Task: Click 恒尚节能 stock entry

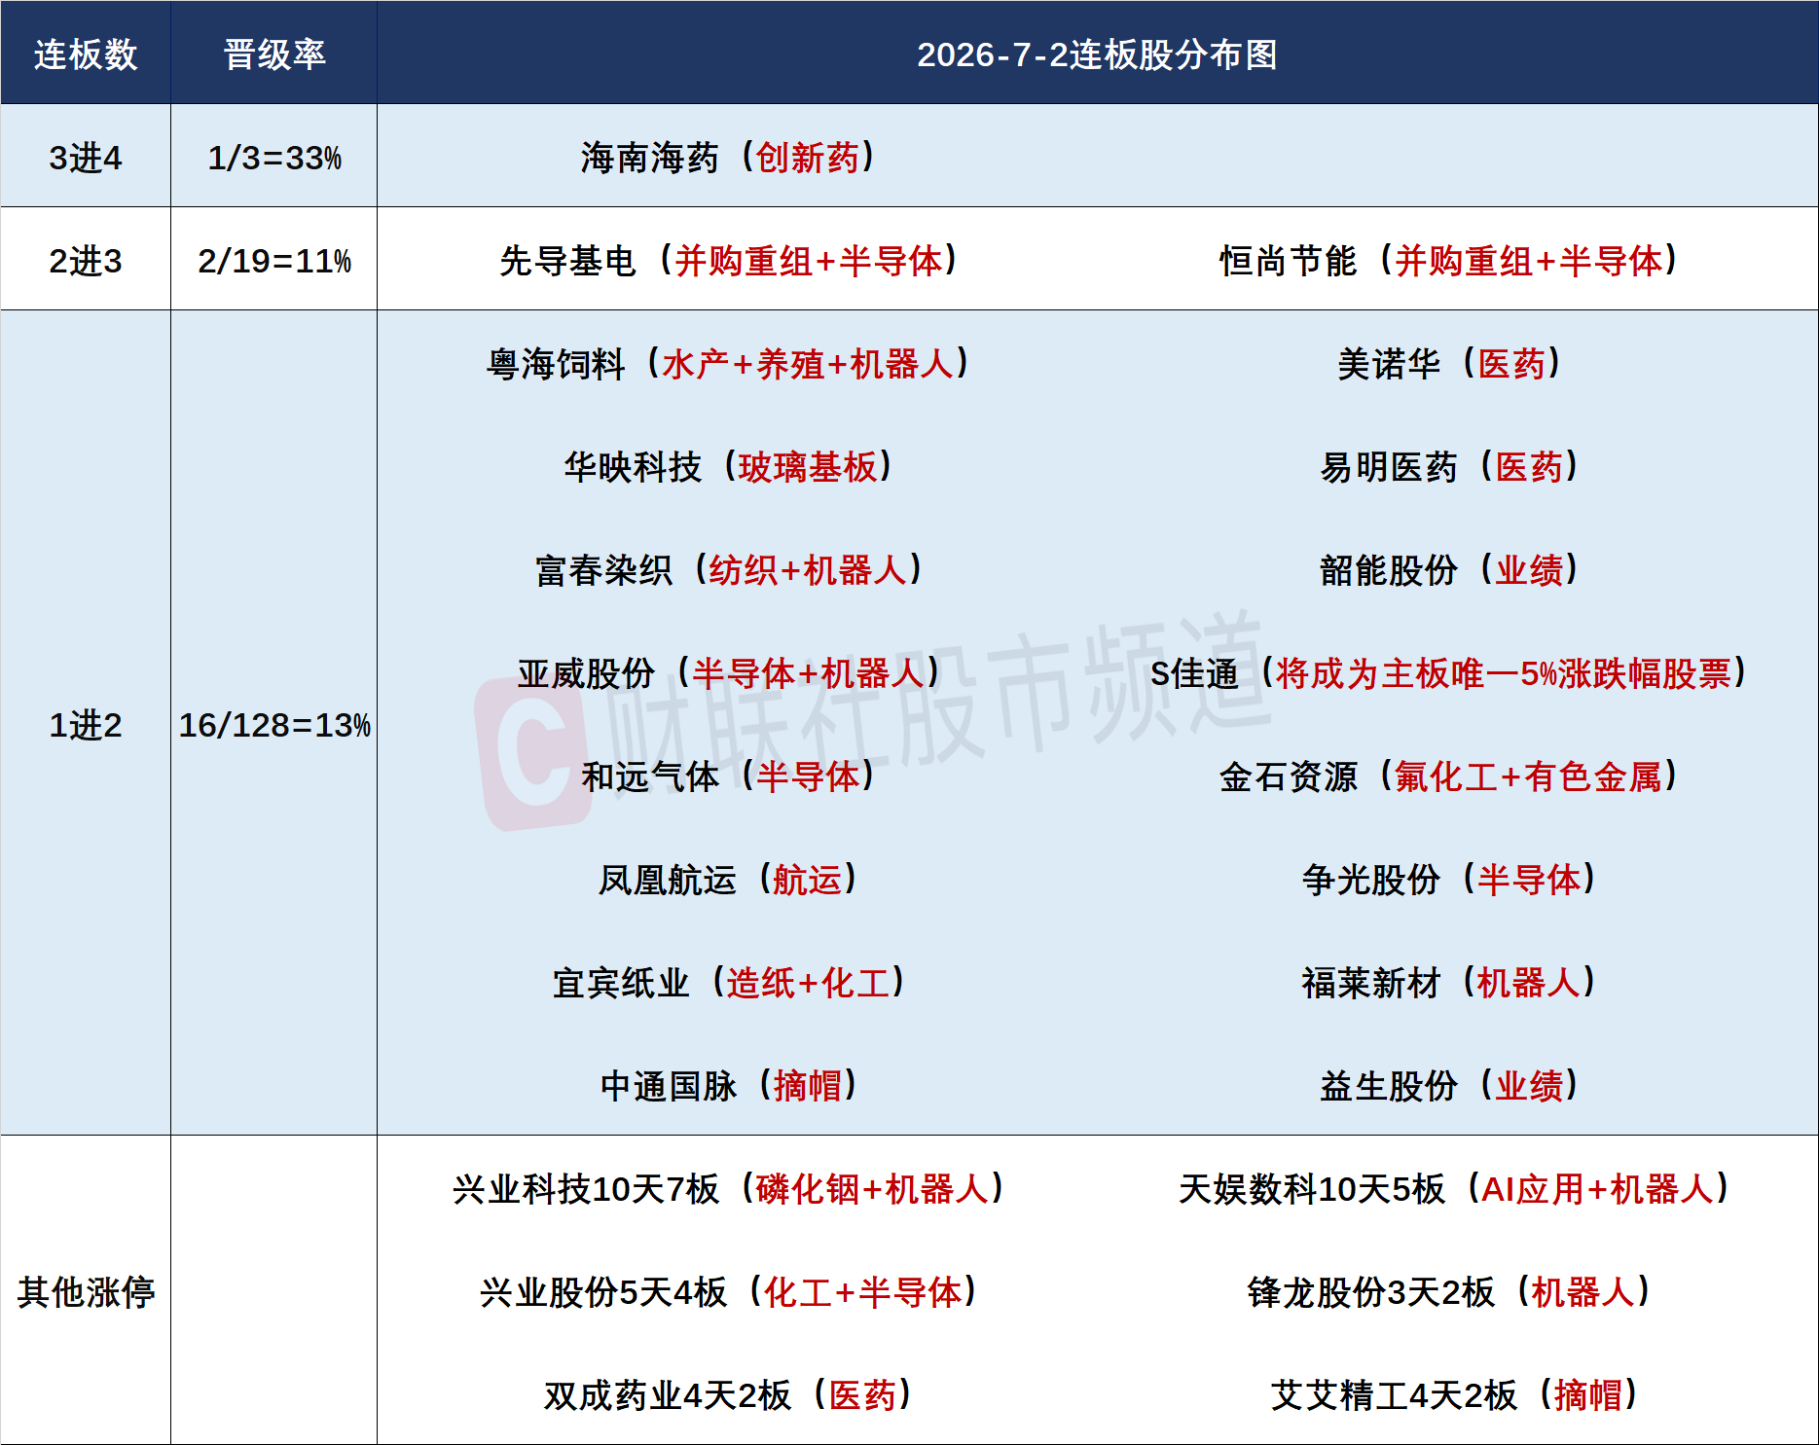Action: coord(1448,260)
